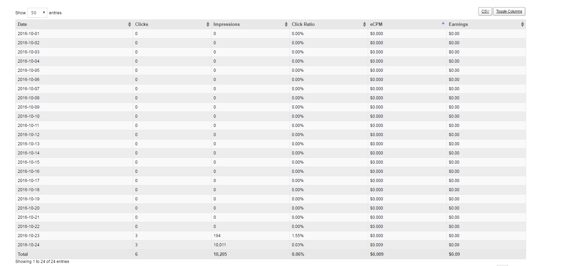Click the sort arrows in the Click Ratio header
The image size is (567, 266).
point(364,24)
